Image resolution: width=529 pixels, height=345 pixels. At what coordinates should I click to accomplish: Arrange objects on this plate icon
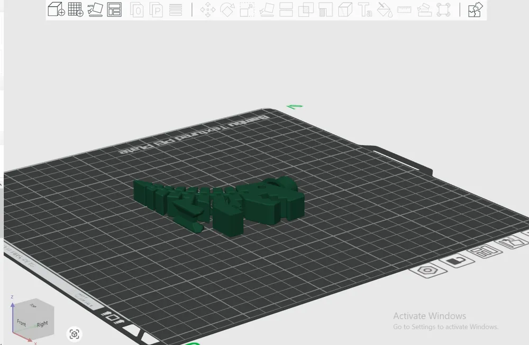(x=484, y=251)
